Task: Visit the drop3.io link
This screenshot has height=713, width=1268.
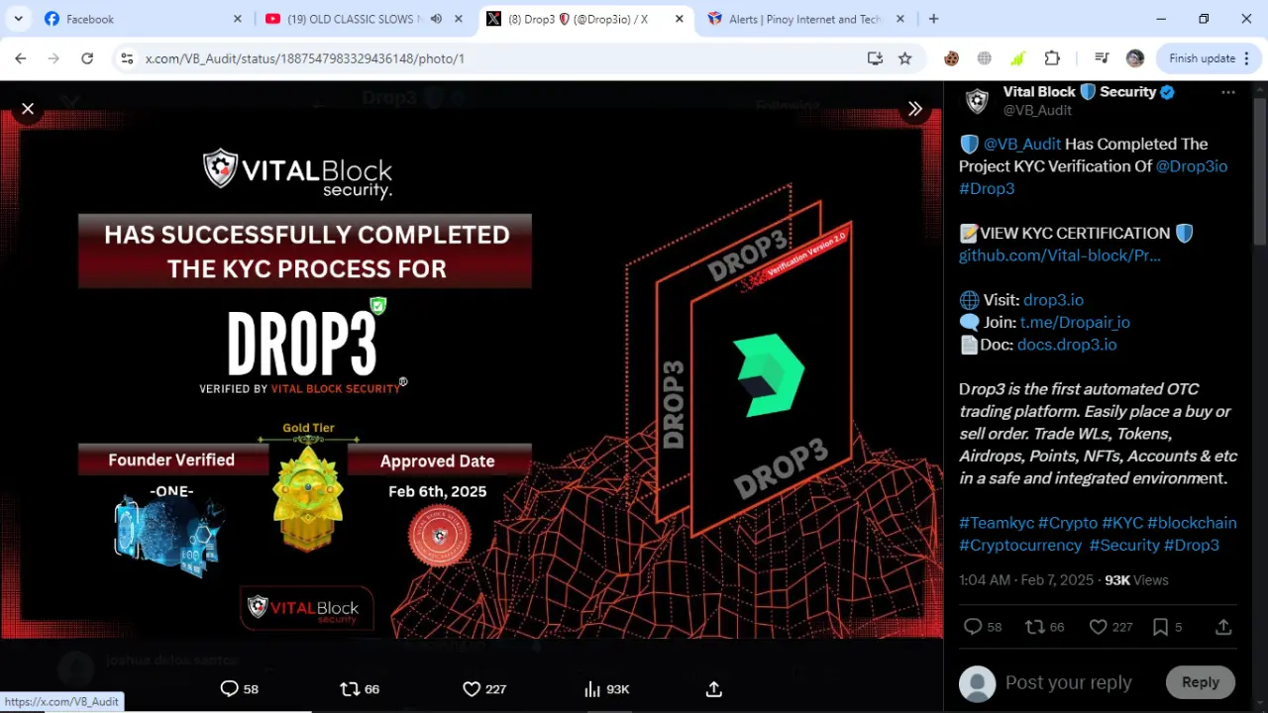Action: (1053, 300)
